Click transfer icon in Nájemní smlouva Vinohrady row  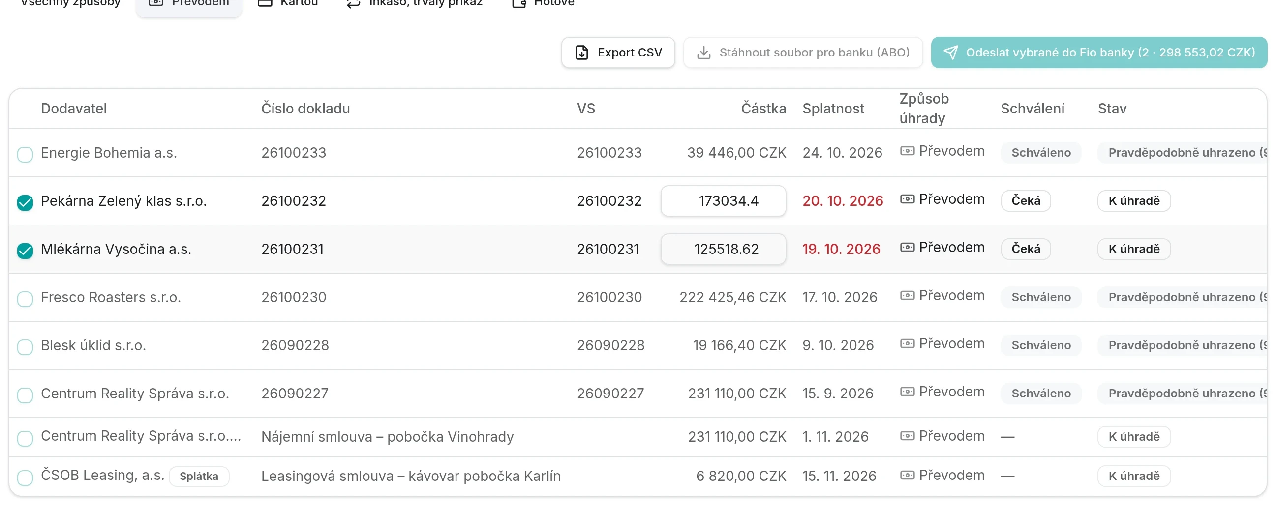[x=907, y=435]
